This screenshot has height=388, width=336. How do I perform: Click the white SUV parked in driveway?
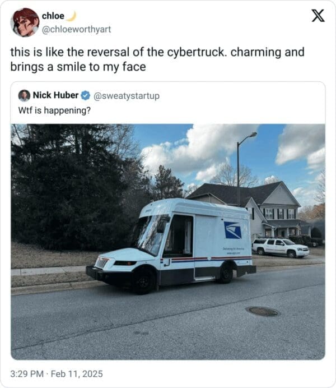(x=281, y=247)
